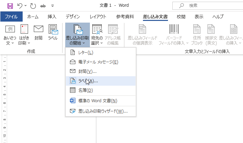Viewport: 243px width, 143px height.
Task: Switch to the ホーム tab
Action: click(33, 17)
